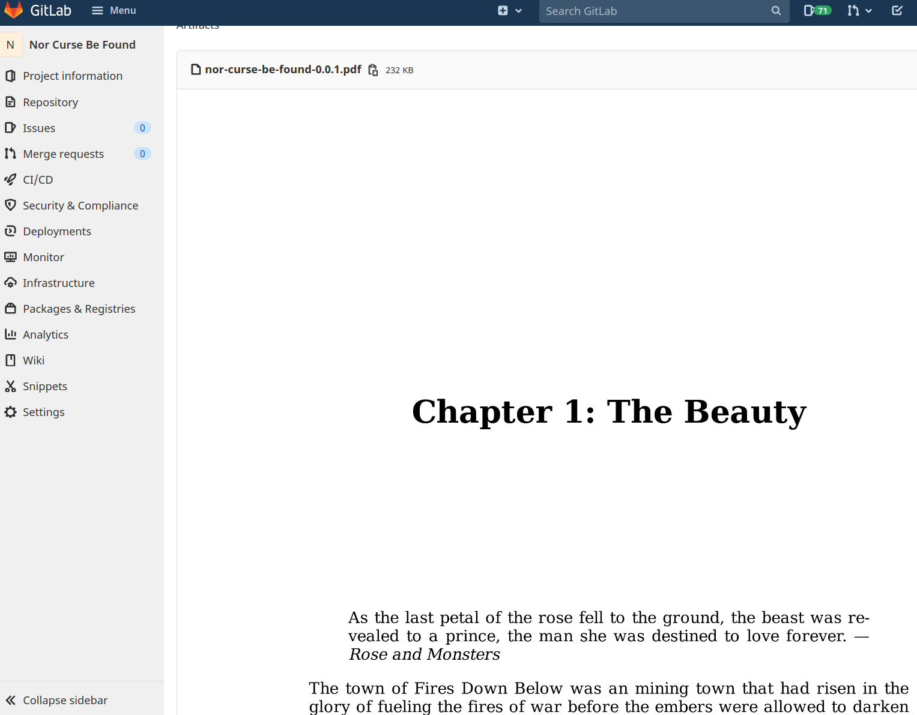Click the plus create-new icon
Screen dimensions: 917x715
503,11
